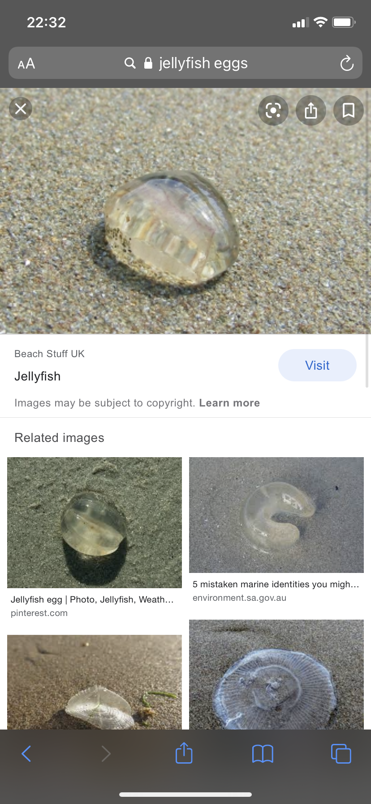The width and height of the screenshot is (371, 804).
Task: Open the pinterest.com Jellyfish egg thumbnail
Action: [95, 523]
